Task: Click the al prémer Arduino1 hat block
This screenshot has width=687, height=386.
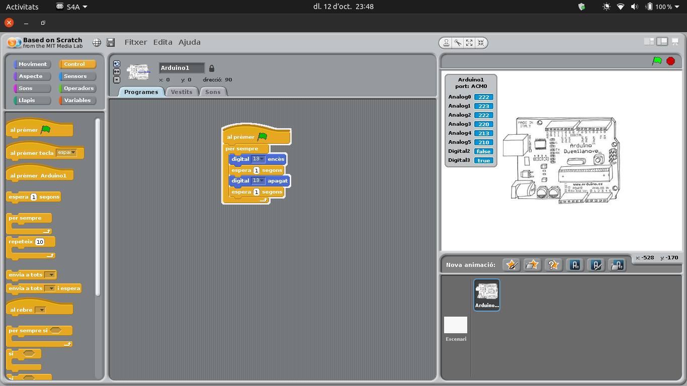Action: pyautogui.click(x=40, y=174)
